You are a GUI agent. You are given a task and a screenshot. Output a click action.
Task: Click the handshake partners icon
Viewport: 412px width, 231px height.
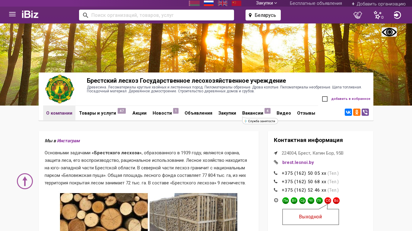(358, 15)
